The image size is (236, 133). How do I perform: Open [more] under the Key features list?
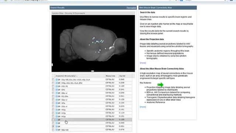point(143,107)
